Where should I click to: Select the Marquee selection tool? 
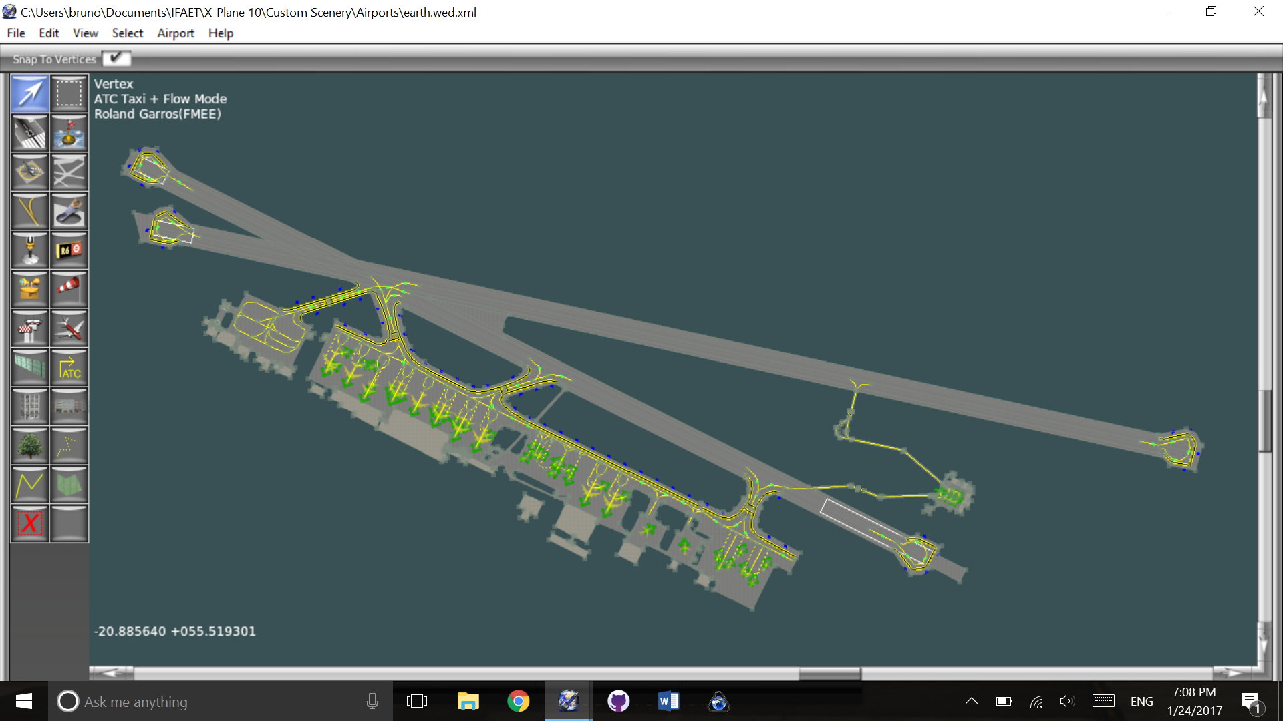coord(69,93)
